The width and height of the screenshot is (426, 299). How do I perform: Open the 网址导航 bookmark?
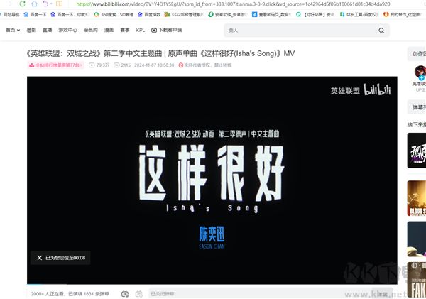(x=11, y=15)
